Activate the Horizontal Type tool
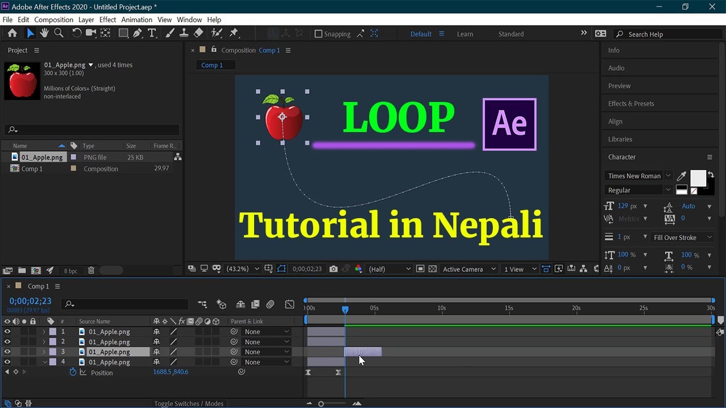The width and height of the screenshot is (726, 408). (x=152, y=33)
